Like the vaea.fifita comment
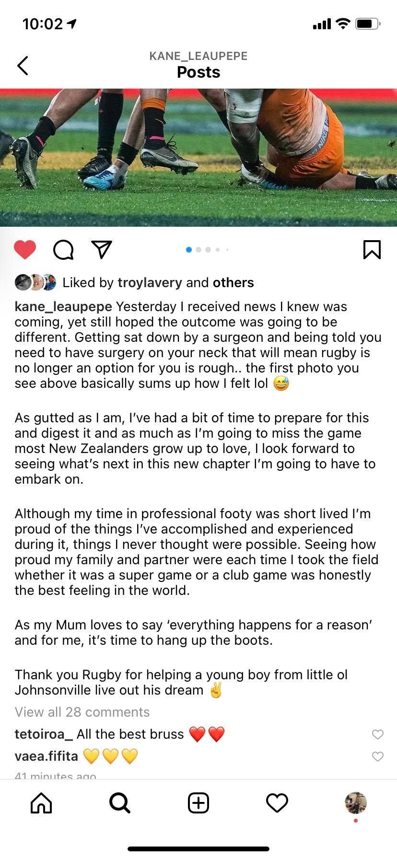The image size is (397, 859). point(378,756)
